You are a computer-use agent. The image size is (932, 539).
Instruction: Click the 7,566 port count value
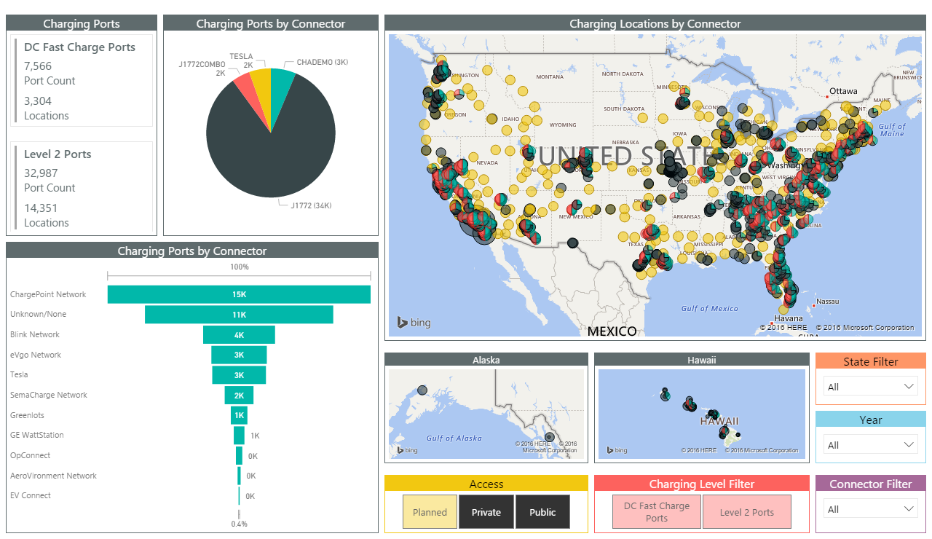38,66
